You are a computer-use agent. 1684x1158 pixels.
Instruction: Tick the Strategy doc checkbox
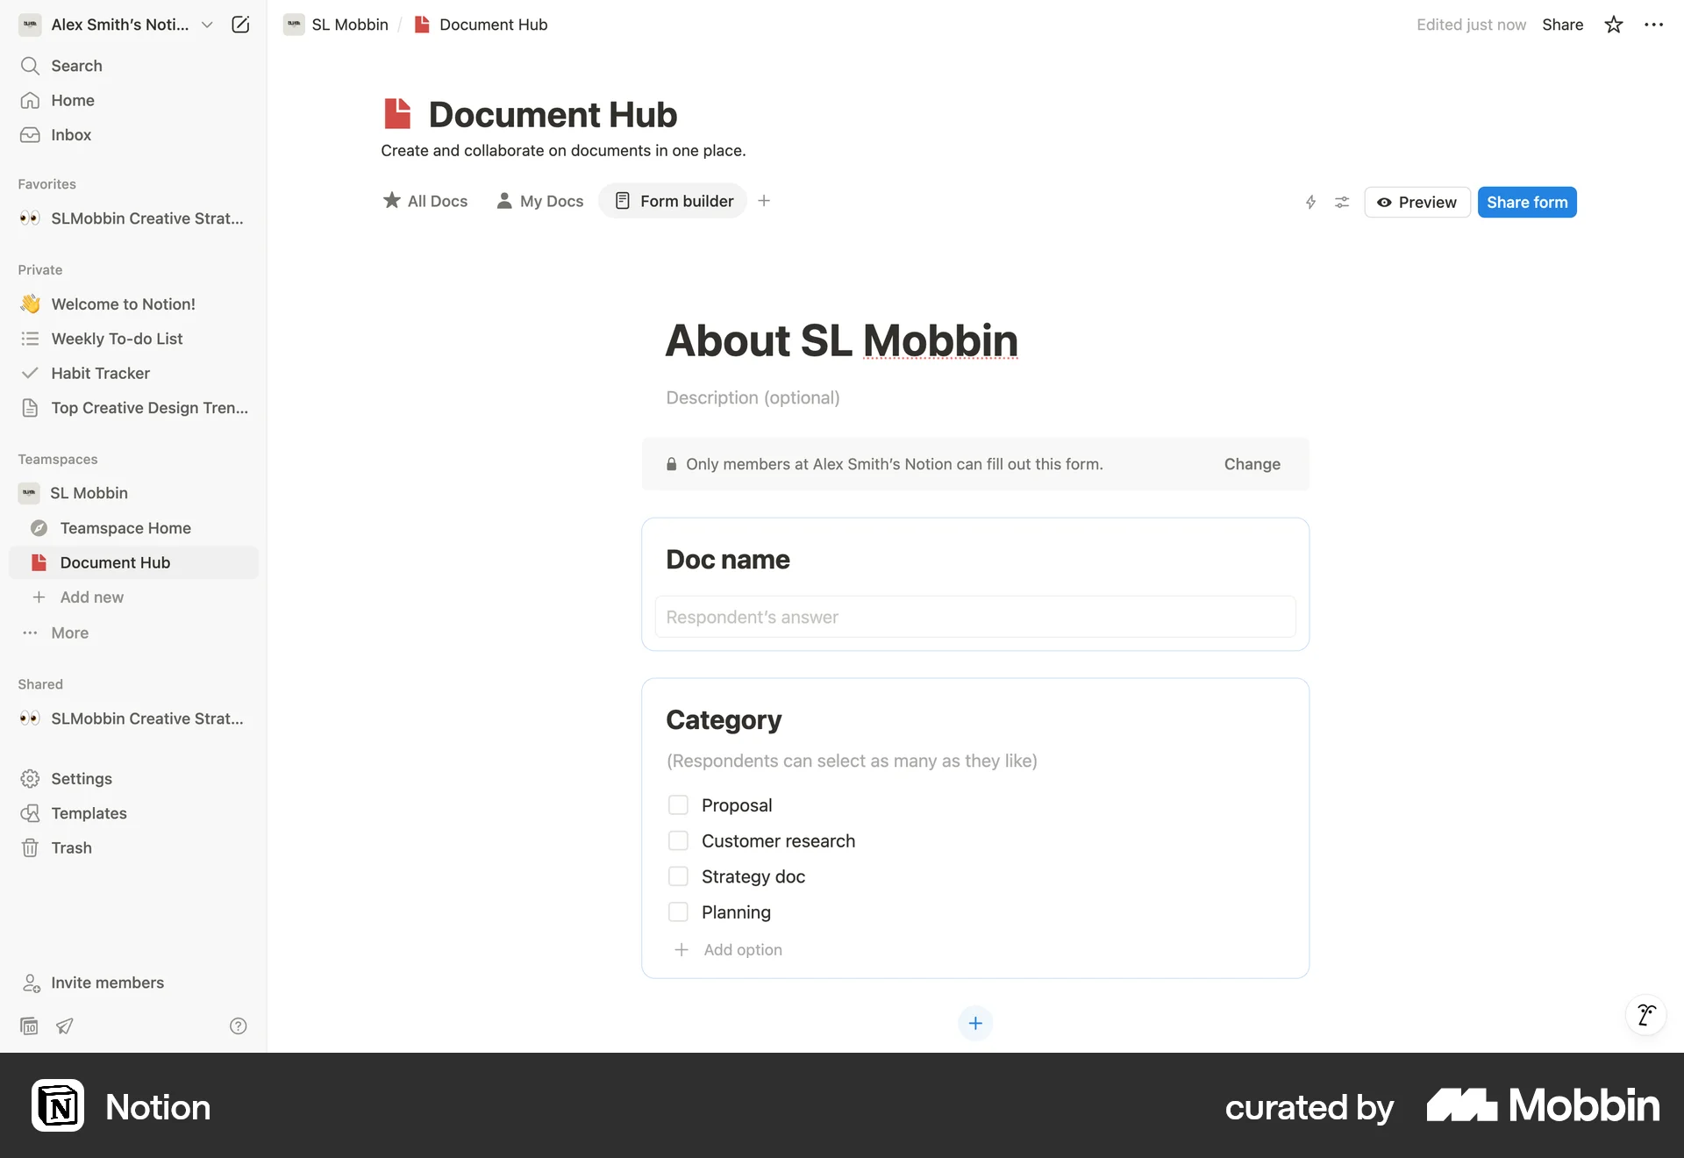pos(679,876)
